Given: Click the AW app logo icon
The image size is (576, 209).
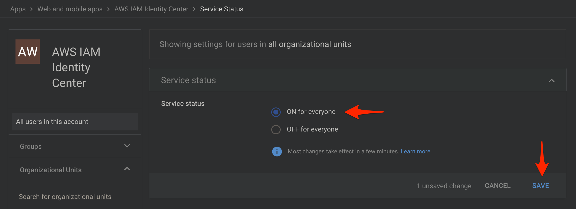Looking at the screenshot, I should (x=28, y=52).
